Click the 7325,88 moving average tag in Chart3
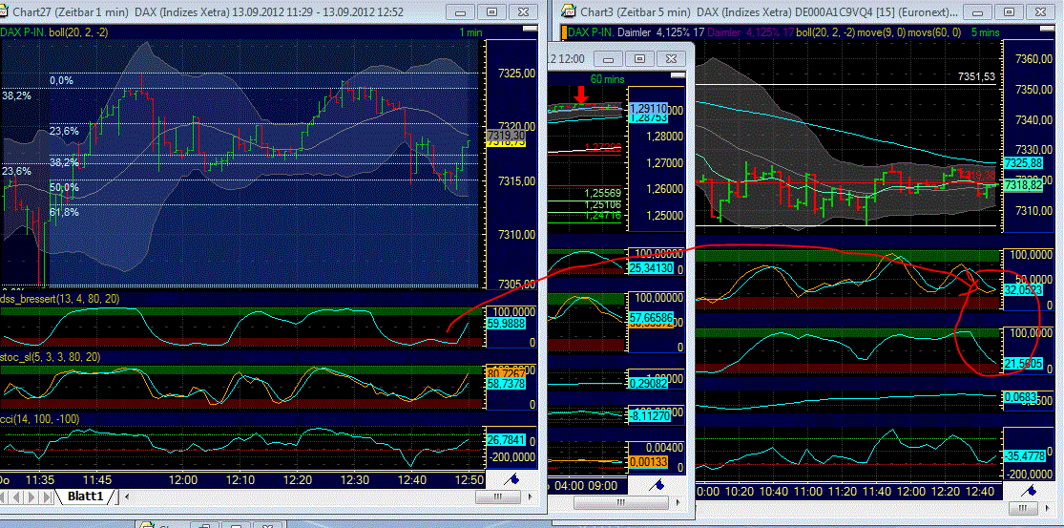 pyautogui.click(x=1022, y=163)
